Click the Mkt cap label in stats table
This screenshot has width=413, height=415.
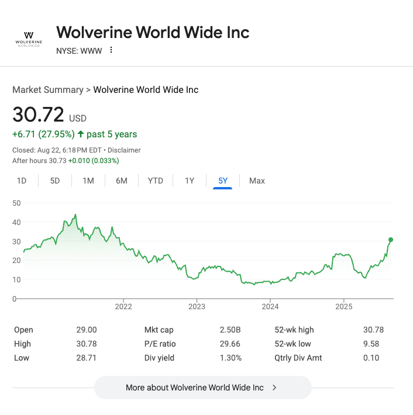pyautogui.click(x=159, y=330)
